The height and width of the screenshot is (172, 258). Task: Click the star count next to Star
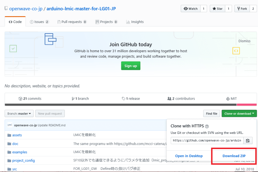pos(228,9)
